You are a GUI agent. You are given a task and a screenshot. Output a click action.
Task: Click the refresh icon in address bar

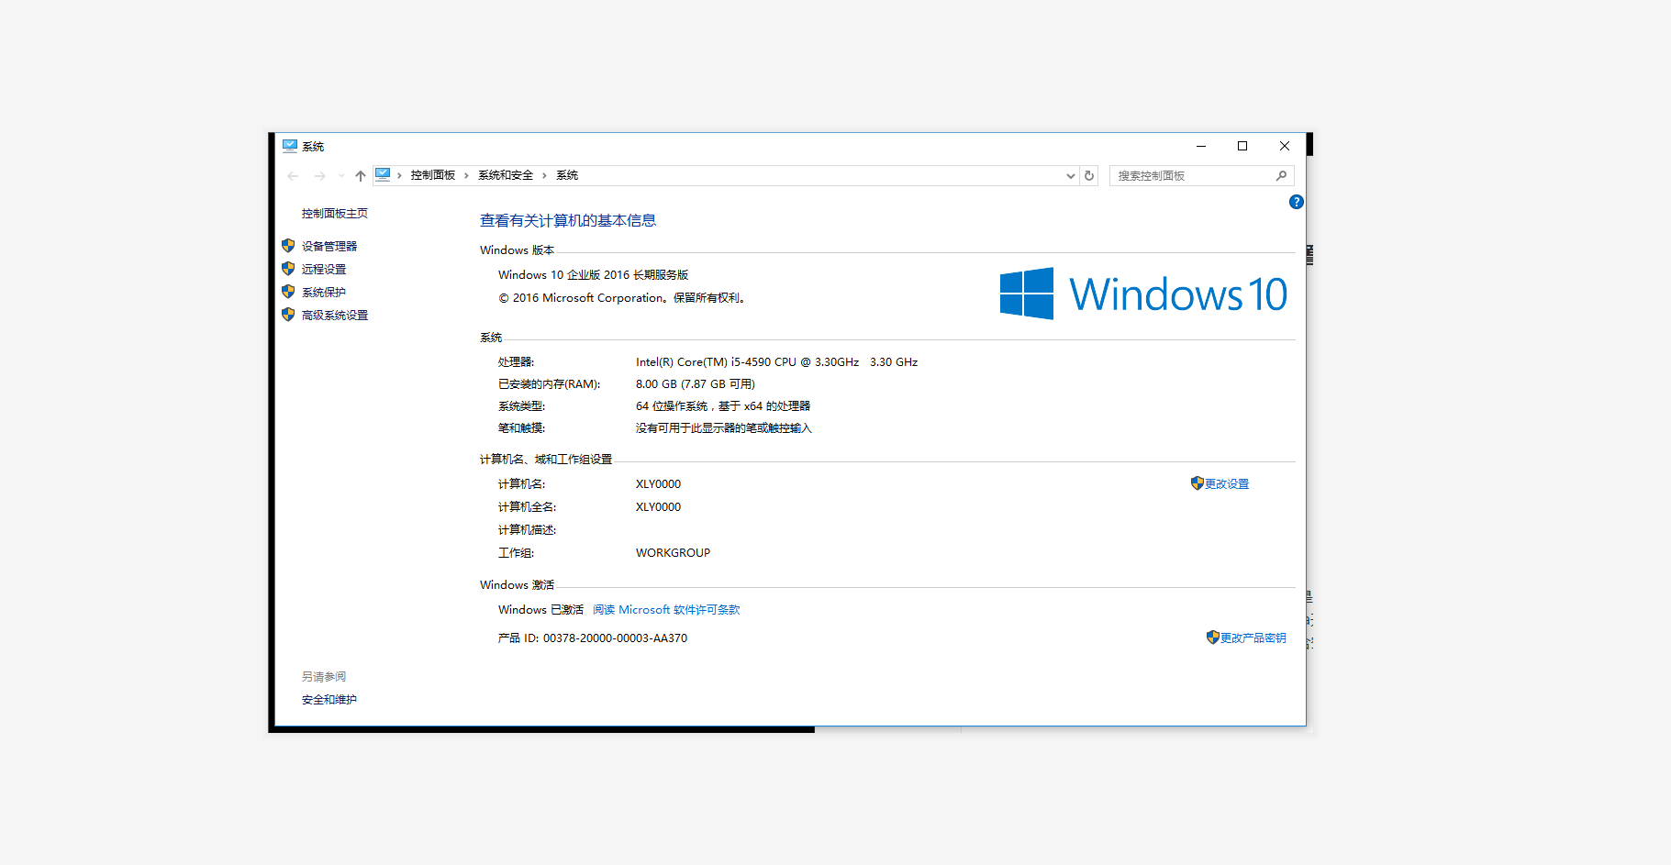[x=1089, y=175]
